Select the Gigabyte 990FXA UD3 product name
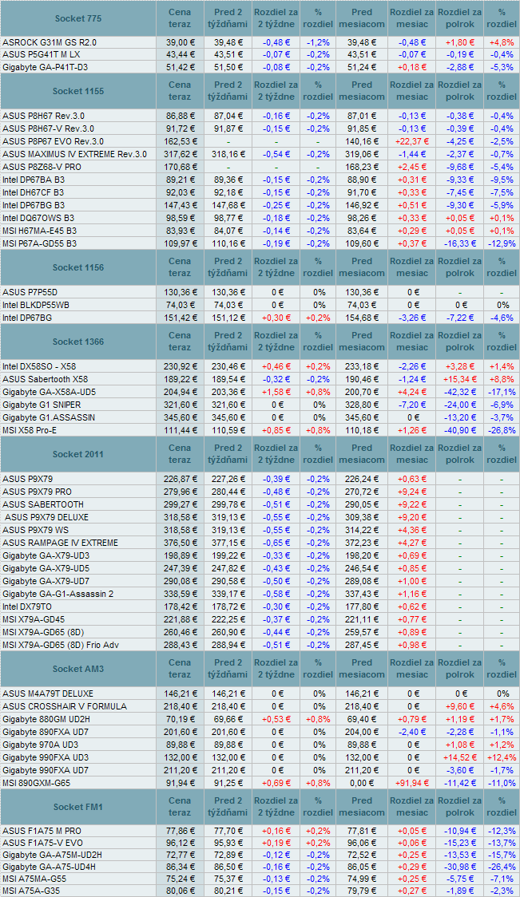The width and height of the screenshot is (520, 897). [x=46, y=757]
